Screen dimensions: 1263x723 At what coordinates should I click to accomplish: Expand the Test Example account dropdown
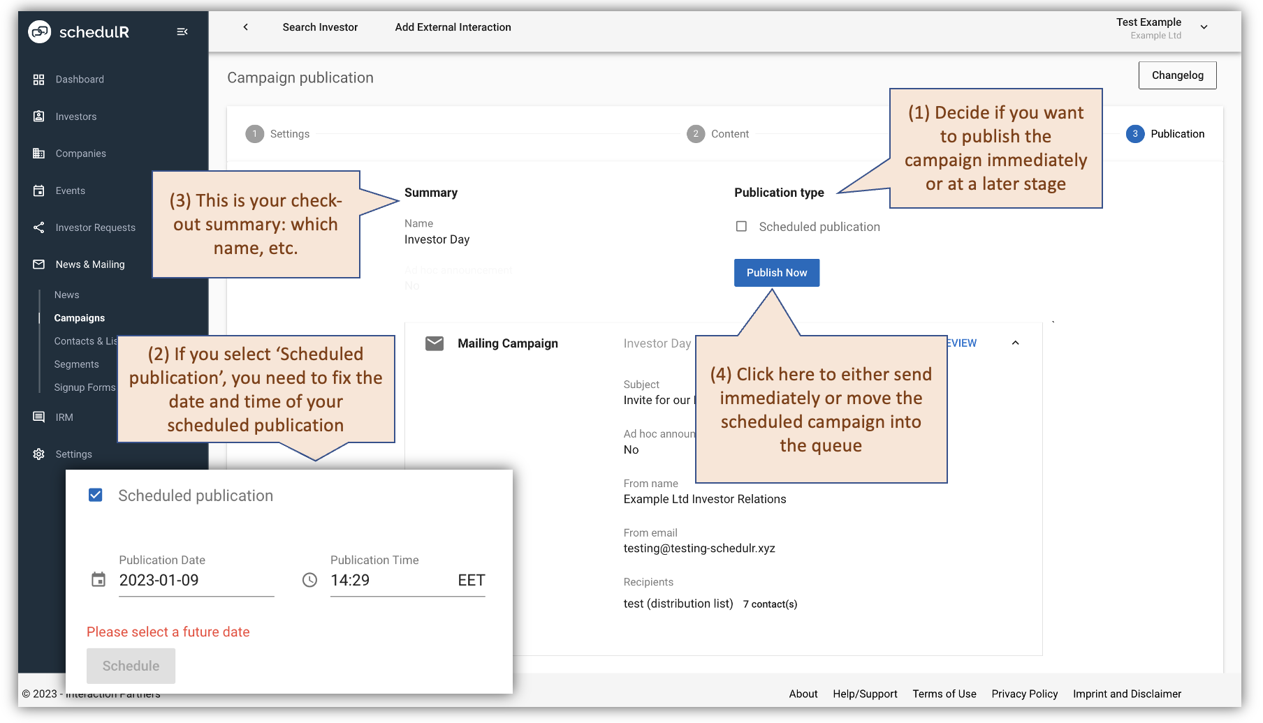[1204, 27]
